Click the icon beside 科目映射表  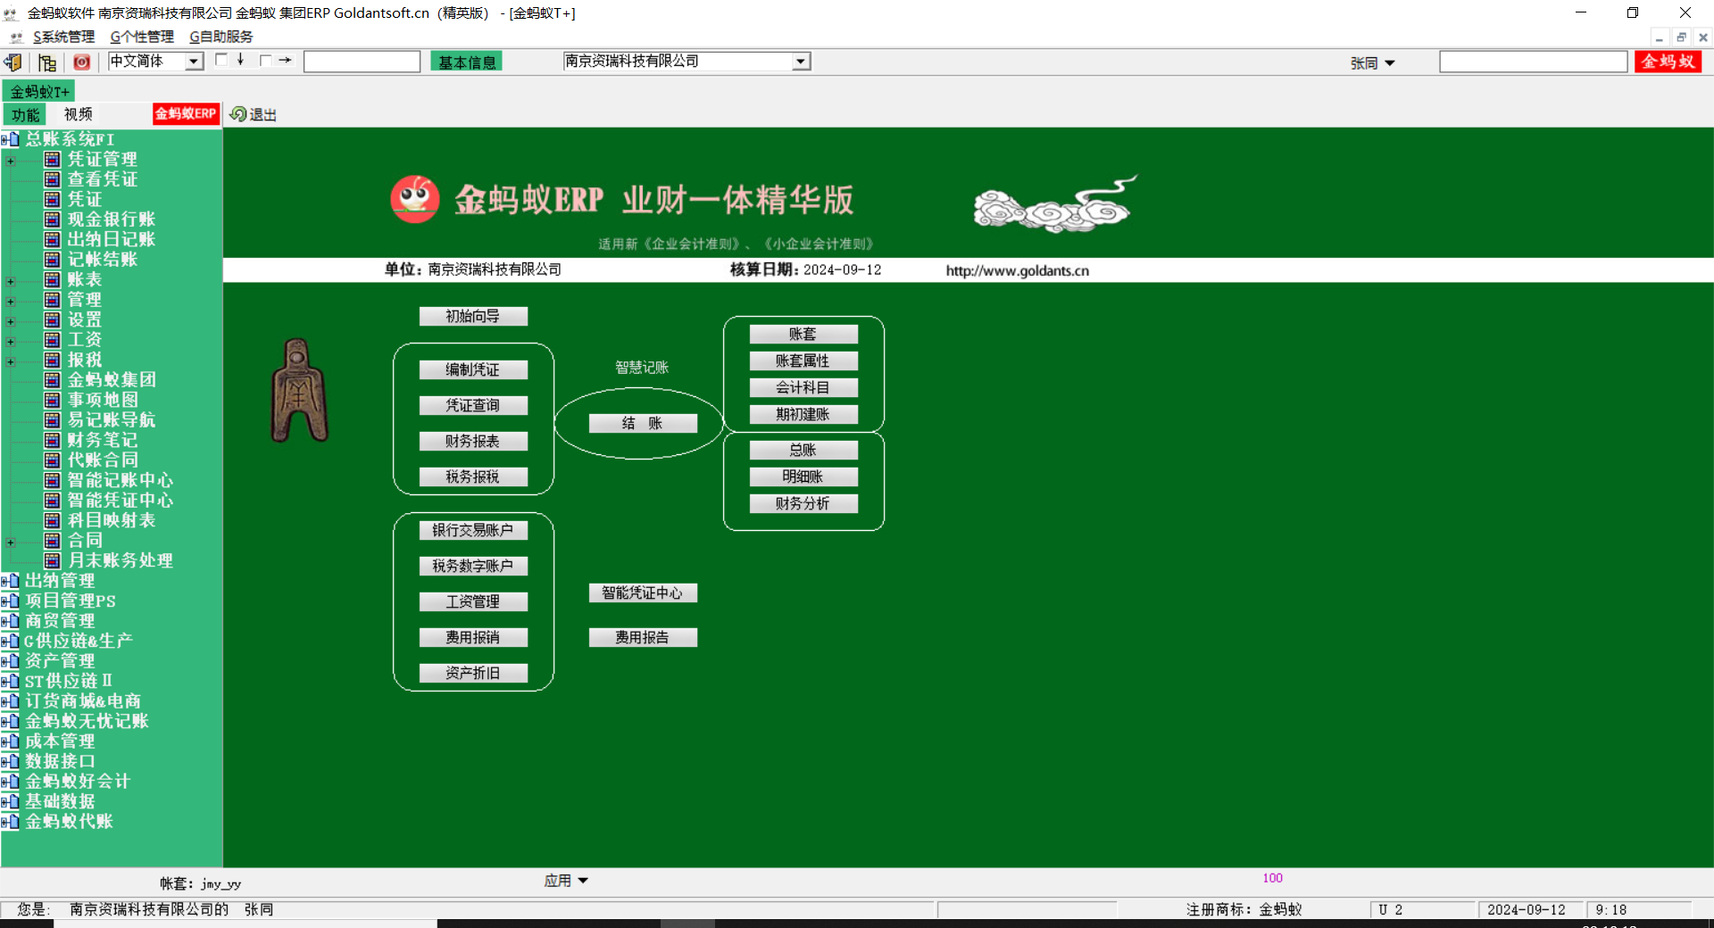point(53,520)
